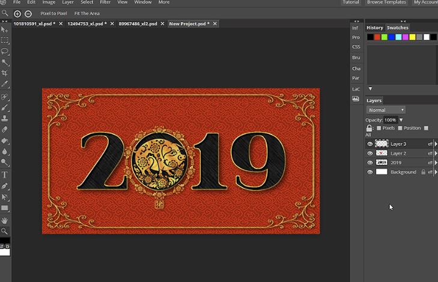Select the Blur tool
The height and width of the screenshot is (282, 438).
coord(4,151)
